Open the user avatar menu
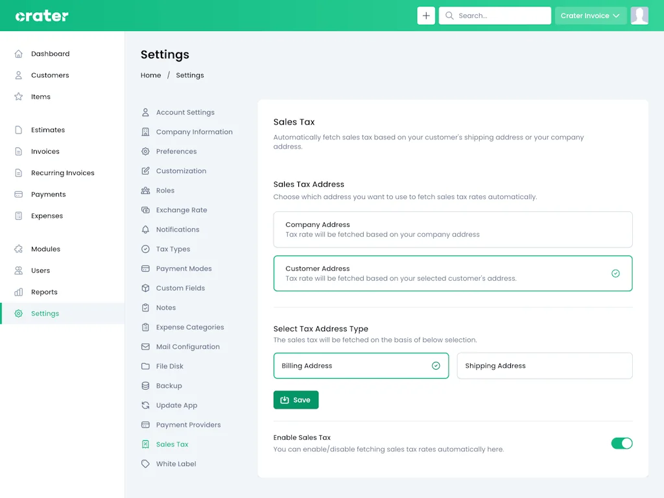Viewport: 664px width, 498px height. (x=639, y=16)
